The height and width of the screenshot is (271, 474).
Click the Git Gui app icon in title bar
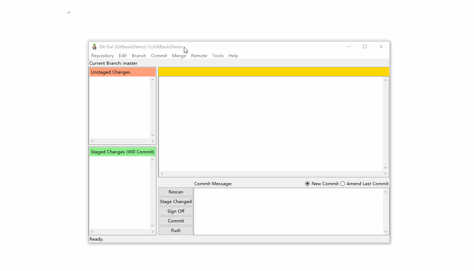pos(94,47)
